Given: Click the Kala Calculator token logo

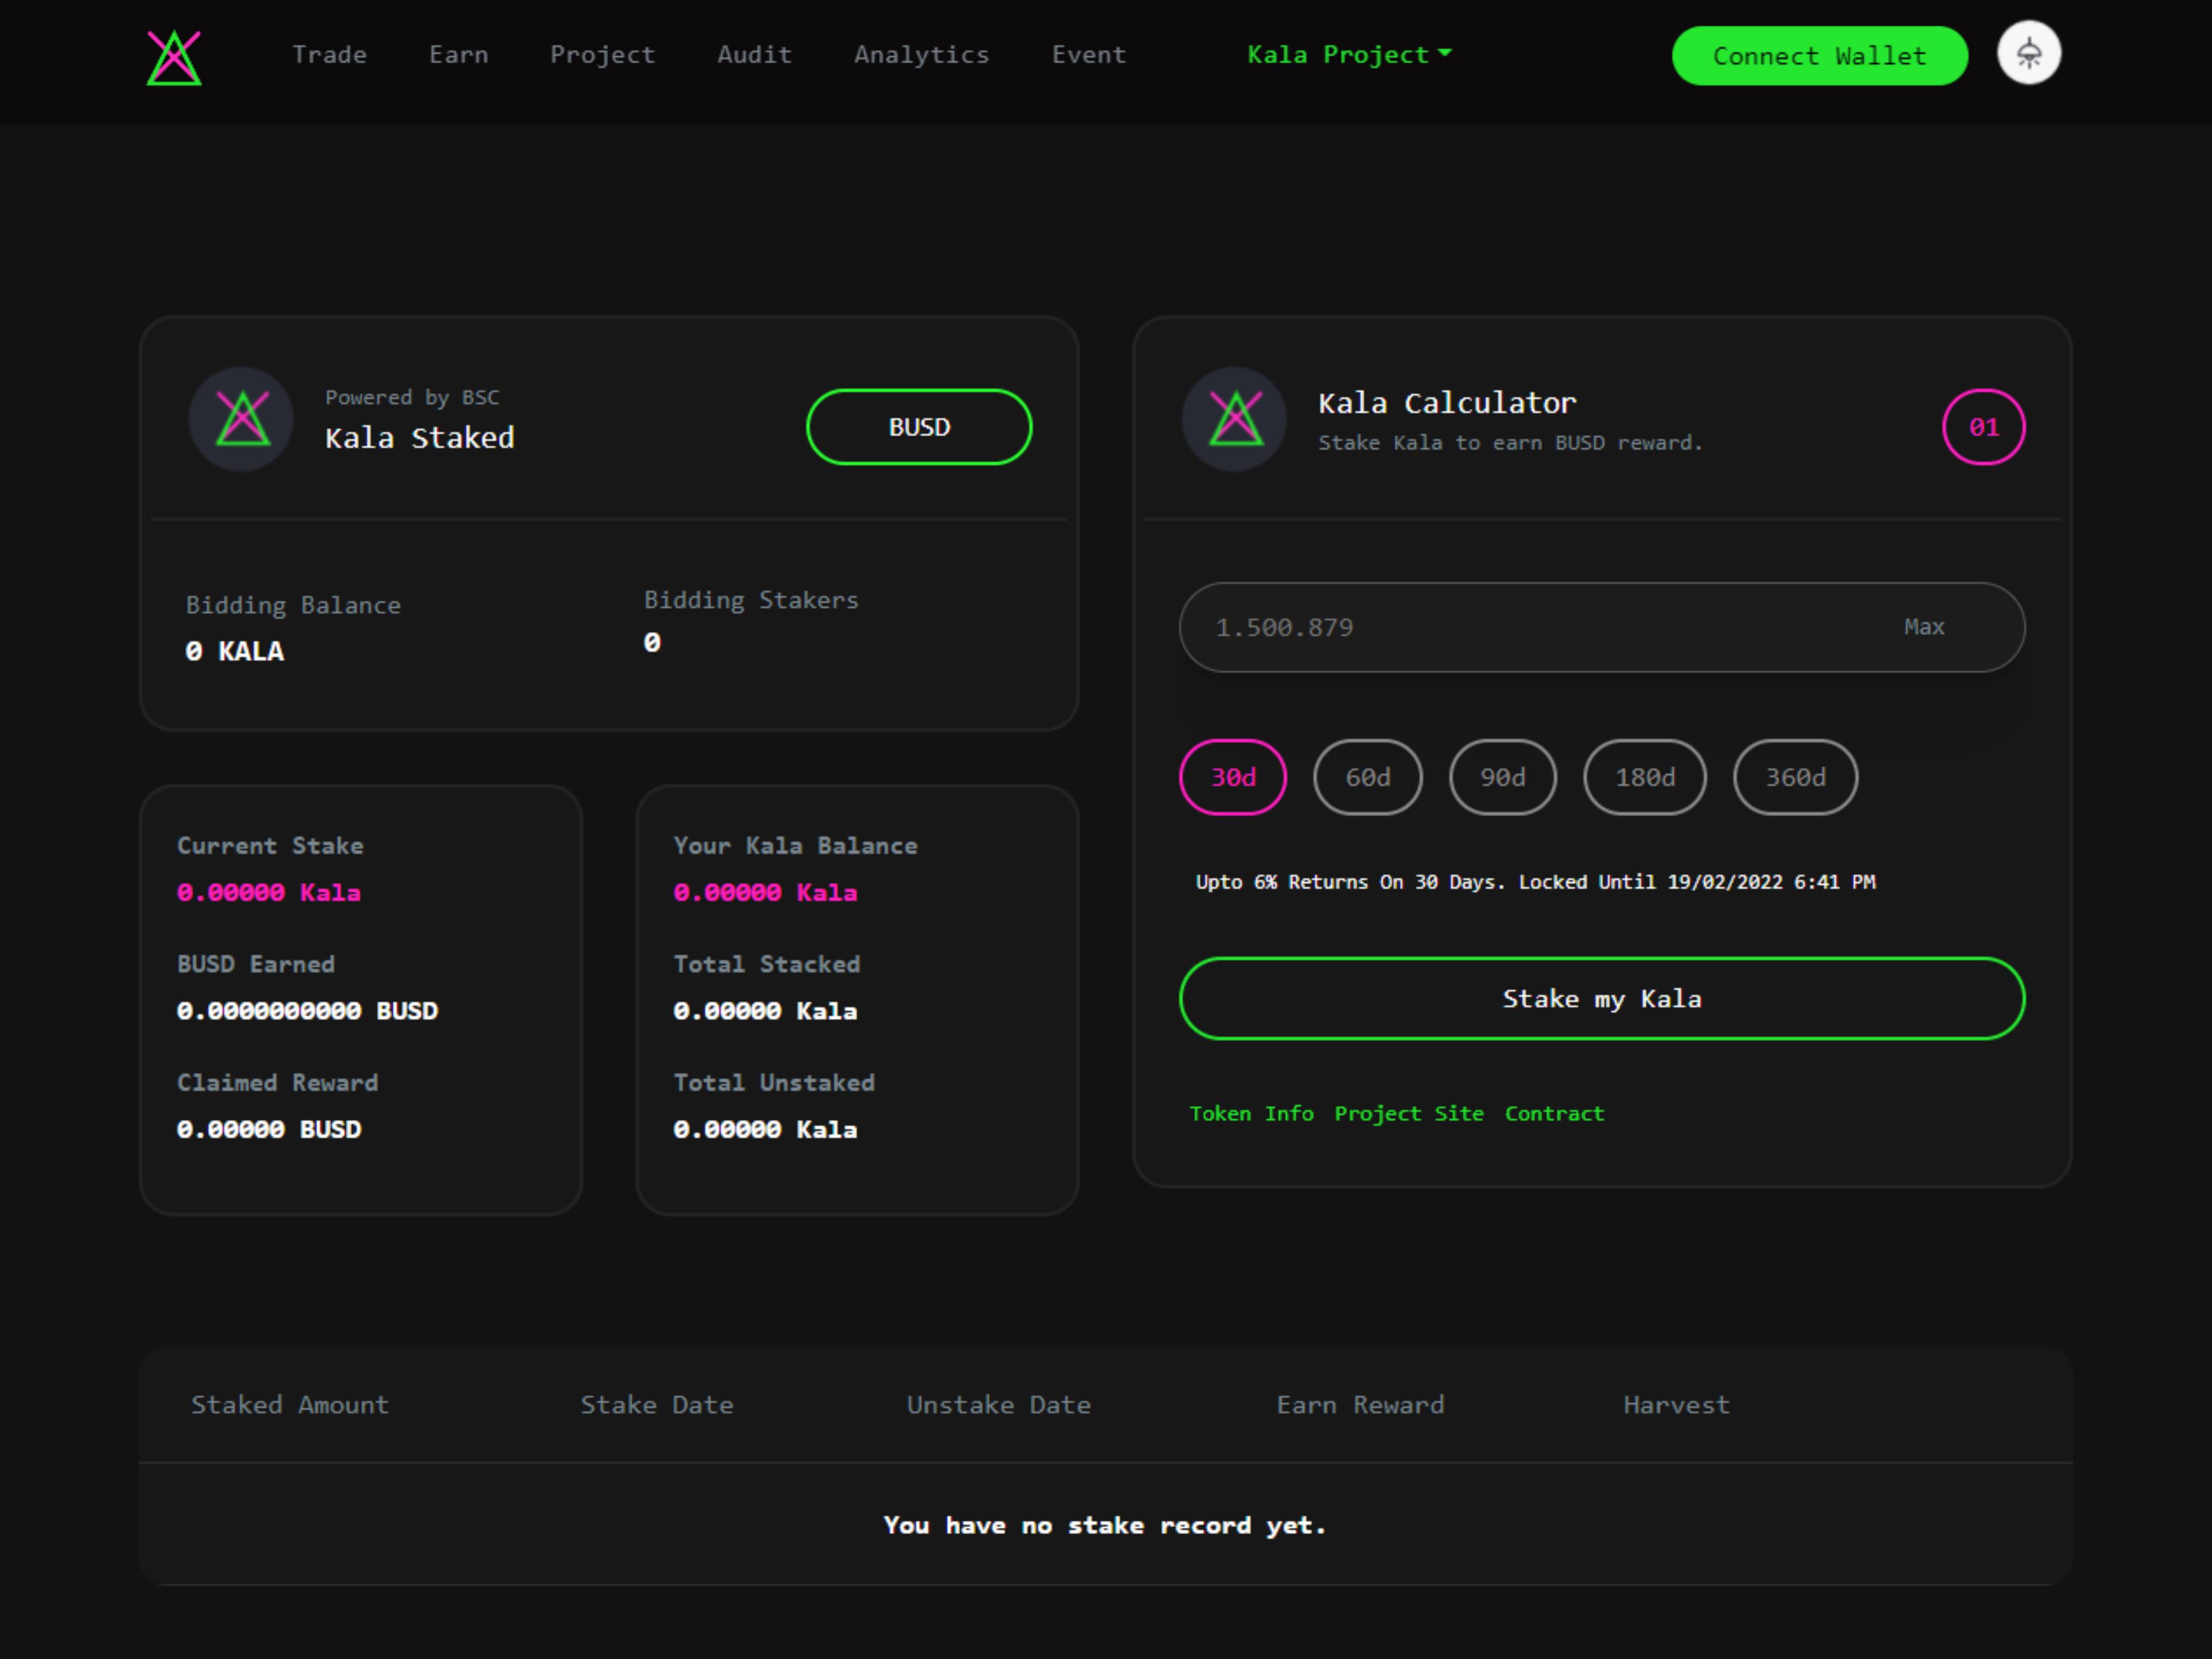Looking at the screenshot, I should click(x=1234, y=419).
